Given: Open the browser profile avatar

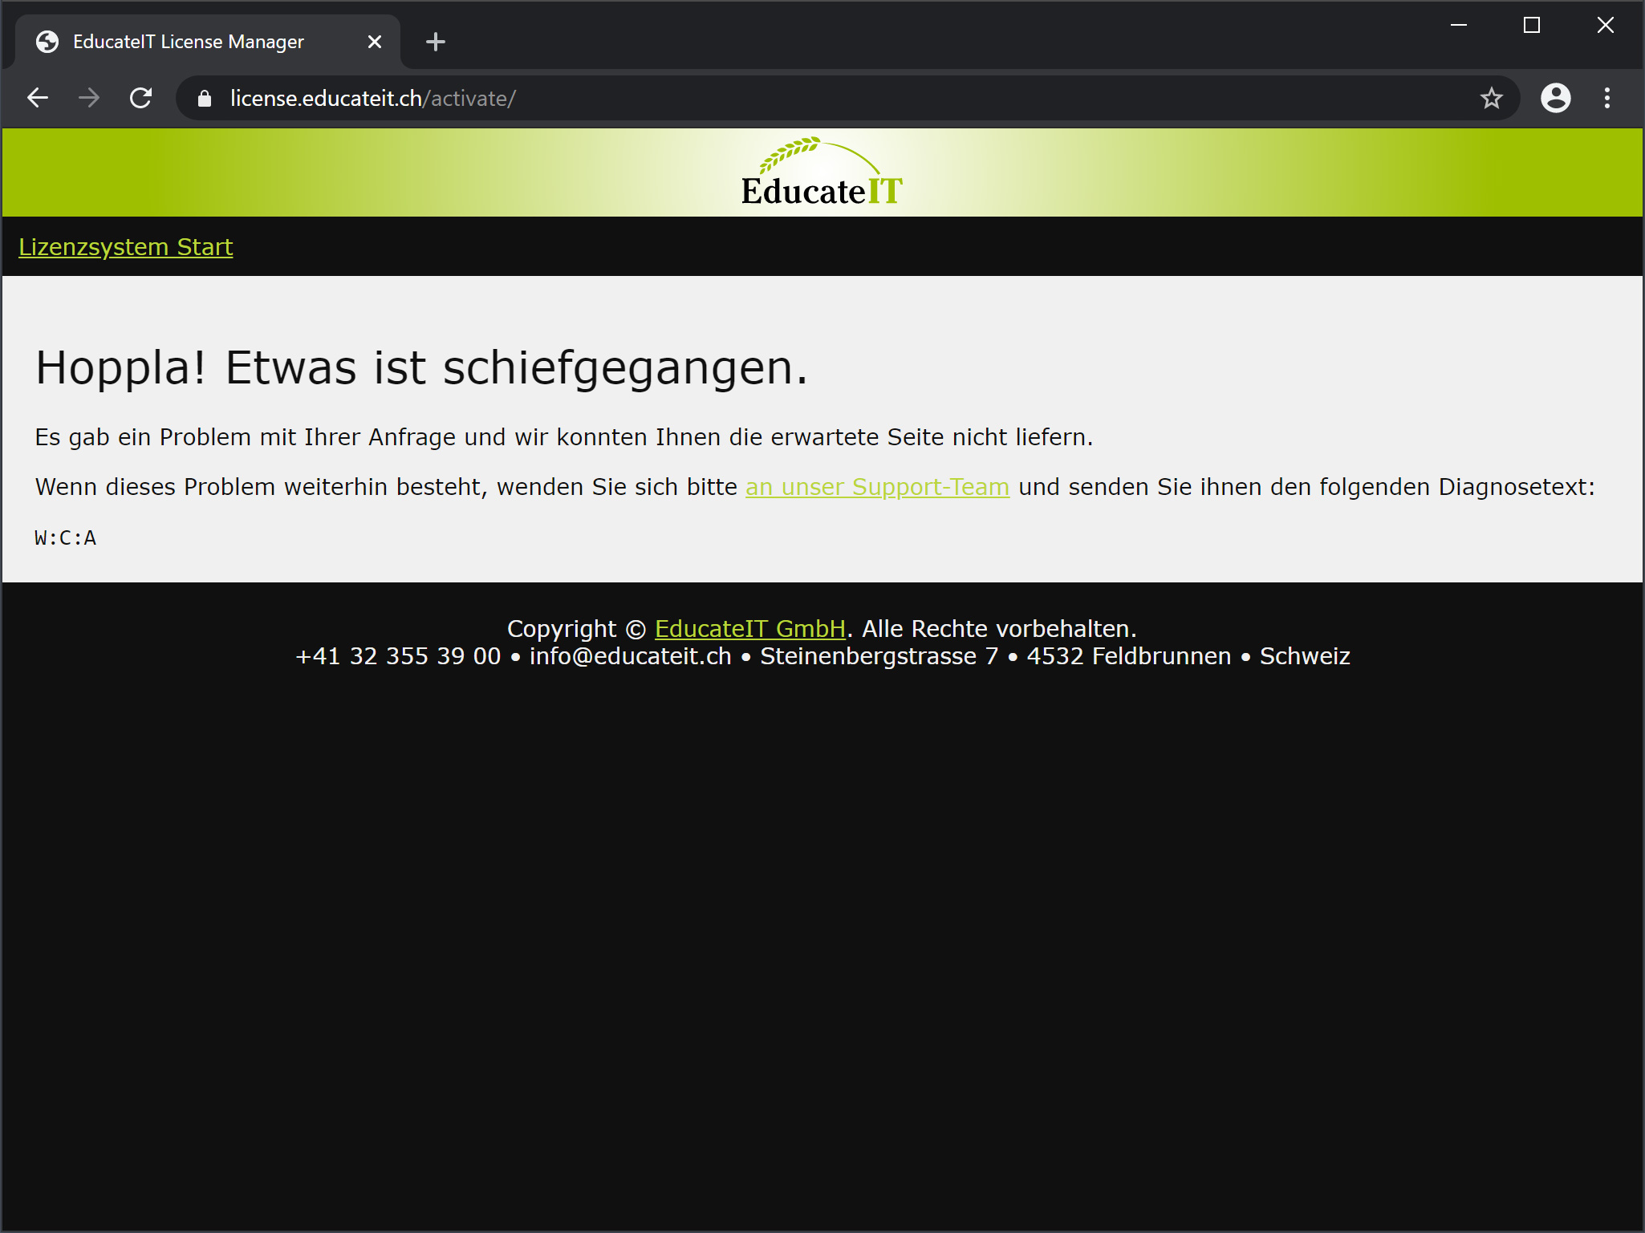Looking at the screenshot, I should tap(1554, 98).
